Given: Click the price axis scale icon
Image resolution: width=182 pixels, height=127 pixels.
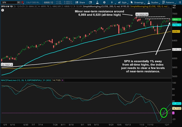Looking at the screenshot, I should click(174, 6).
